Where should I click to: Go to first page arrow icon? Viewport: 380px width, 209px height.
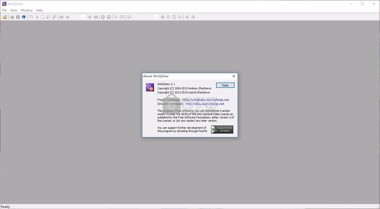pos(61,17)
